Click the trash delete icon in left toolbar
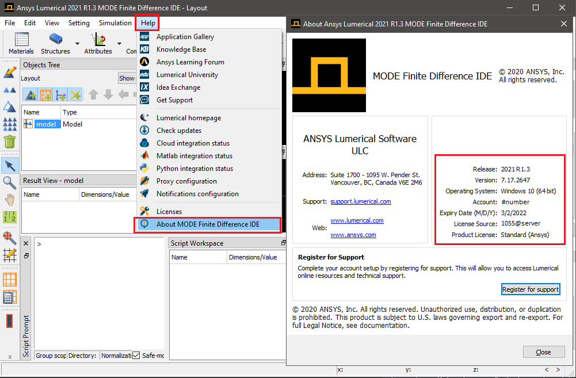Image resolution: width=576 pixels, height=378 pixels. 10,142
